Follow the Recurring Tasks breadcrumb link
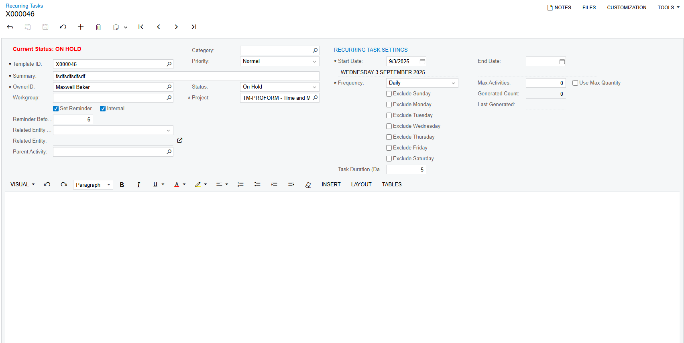684x343 pixels. [24, 6]
